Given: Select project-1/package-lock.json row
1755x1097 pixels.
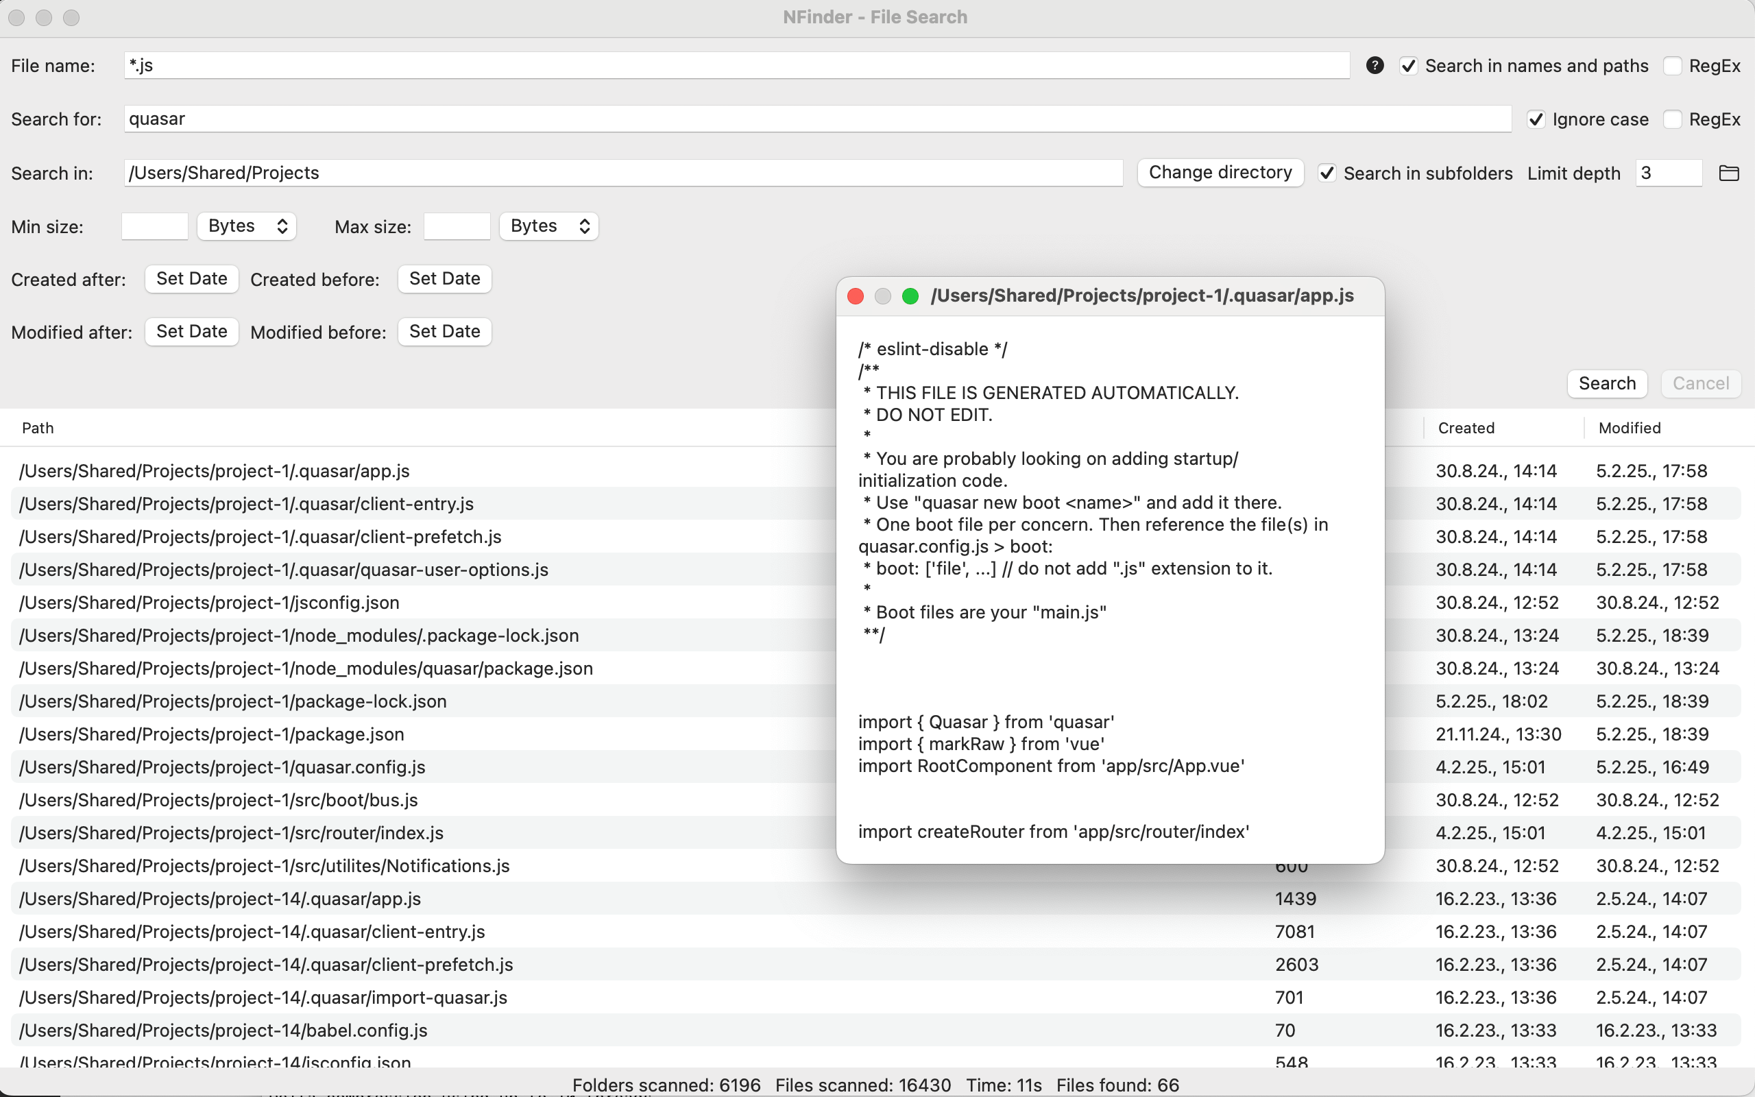Looking at the screenshot, I should [x=876, y=701].
